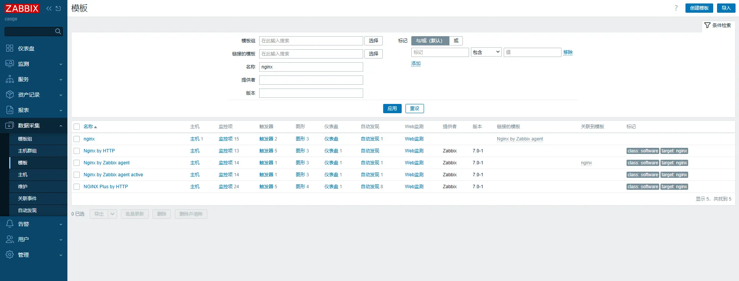
Task: Open the Nginx by HTTP template link
Action: pos(99,151)
